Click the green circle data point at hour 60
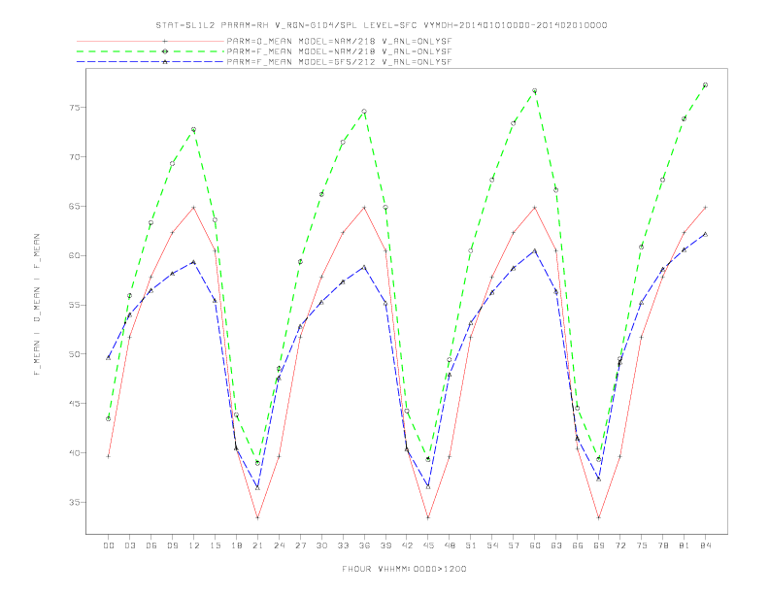The height and width of the screenshot is (594, 769). pyautogui.click(x=535, y=90)
